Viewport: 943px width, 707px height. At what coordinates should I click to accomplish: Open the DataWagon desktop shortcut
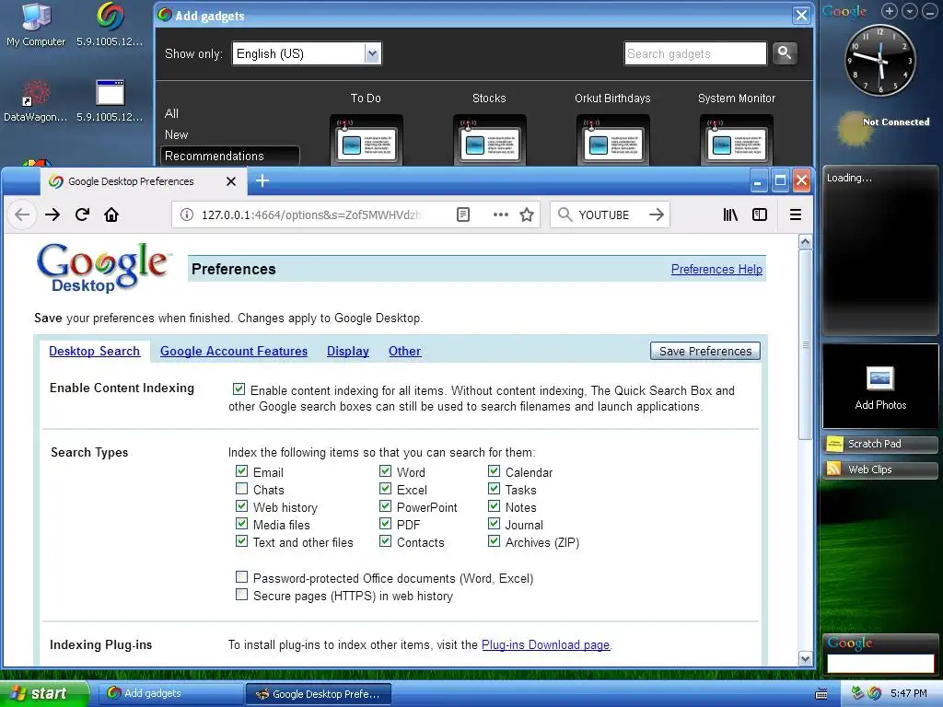[35, 101]
